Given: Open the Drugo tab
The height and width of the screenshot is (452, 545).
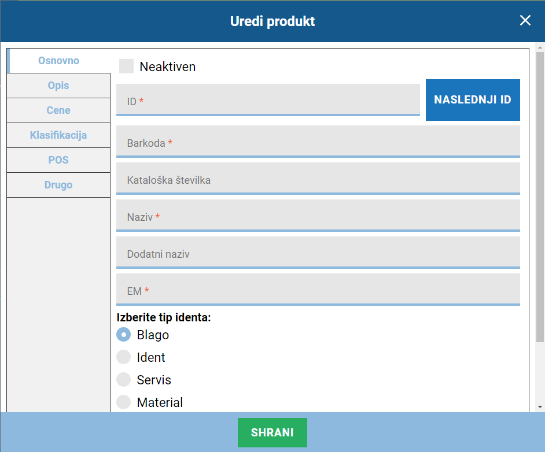Looking at the screenshot, I should [58, 185].
